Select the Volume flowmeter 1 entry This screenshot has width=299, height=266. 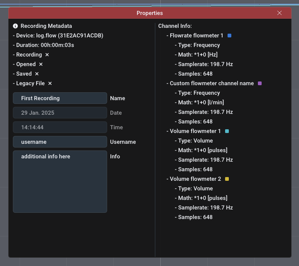(x=195, y=131)
